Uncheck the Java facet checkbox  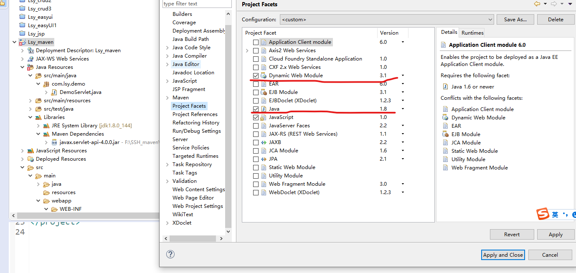pos(256,109)
